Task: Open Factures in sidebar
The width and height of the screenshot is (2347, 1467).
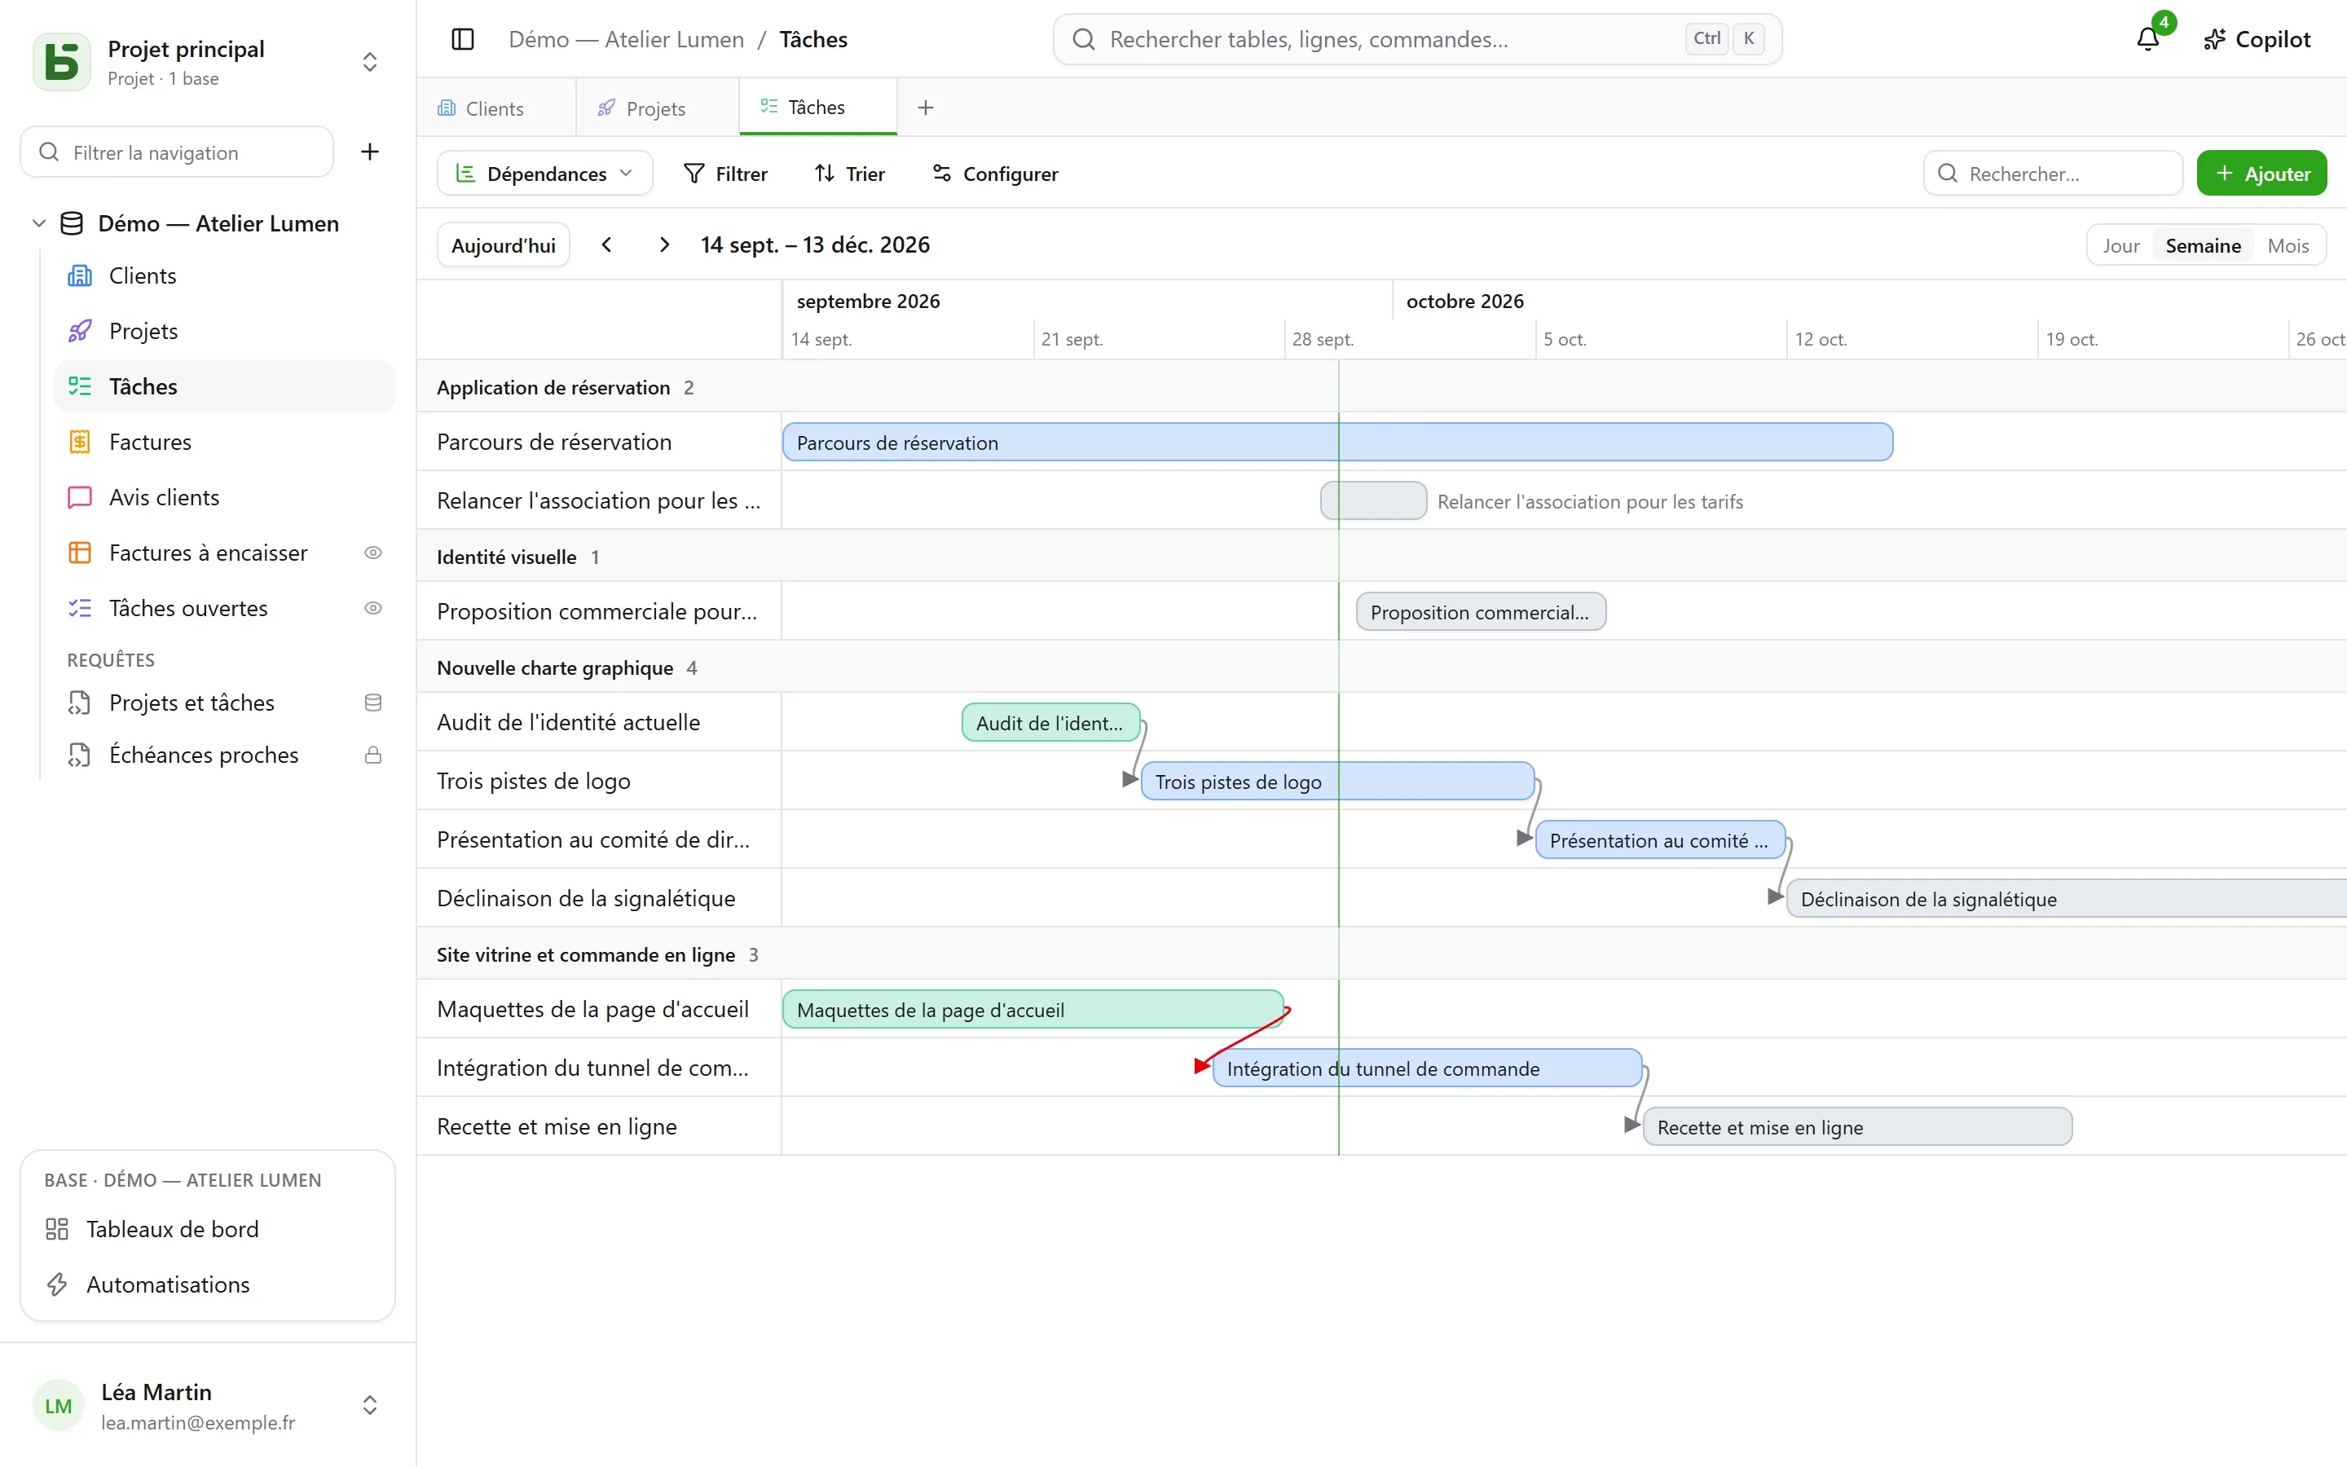Action: point(225,442)
